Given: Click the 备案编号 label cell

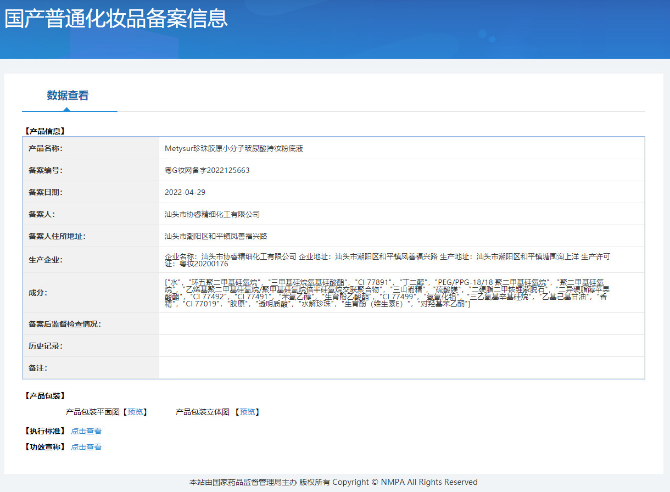Looking at the screenshot, I should tap(91, 170).
